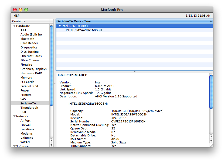This screenshot has width=224, height=162.
Task: Select the Intel ICH7-M AHCI tree row
Action: click(135, 26)
